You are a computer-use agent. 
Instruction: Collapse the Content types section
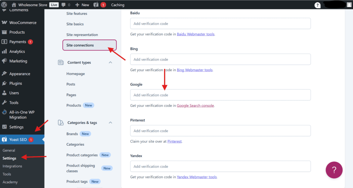tap(110, 62)
